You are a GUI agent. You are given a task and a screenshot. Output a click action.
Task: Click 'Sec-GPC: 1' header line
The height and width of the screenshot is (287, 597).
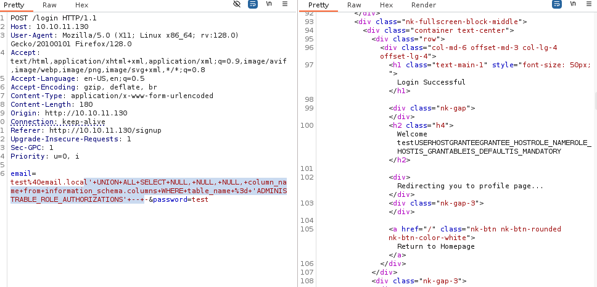(x=32, y=148)
